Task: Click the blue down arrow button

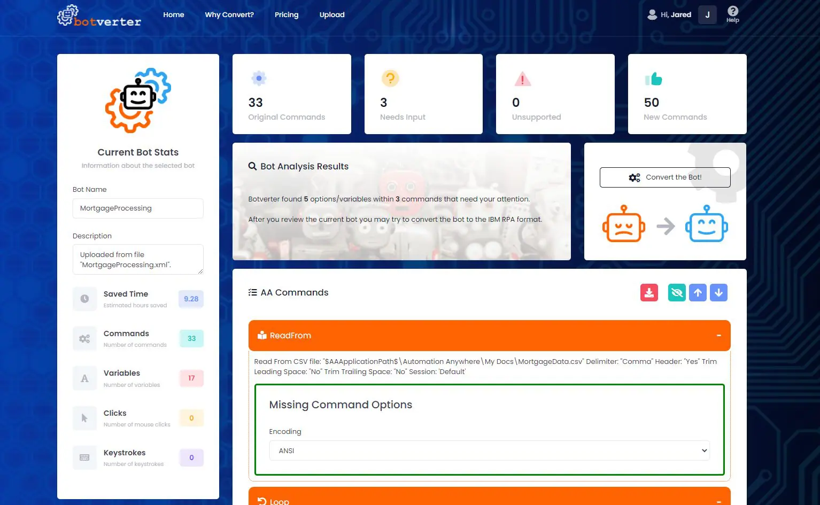Action: coord(718,293)
